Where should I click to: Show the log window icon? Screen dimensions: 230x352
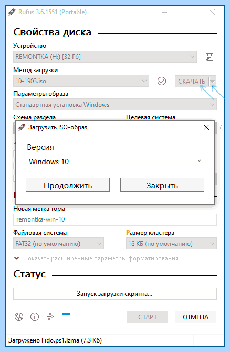coord(66,317)
